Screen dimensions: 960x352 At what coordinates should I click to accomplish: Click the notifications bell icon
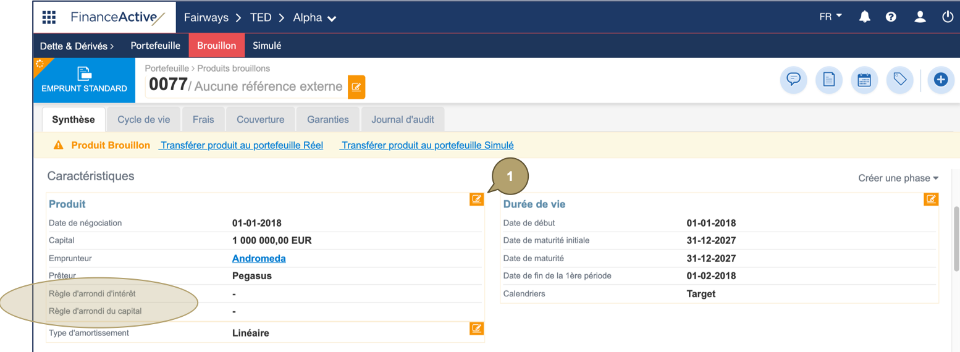pos(865,17)
